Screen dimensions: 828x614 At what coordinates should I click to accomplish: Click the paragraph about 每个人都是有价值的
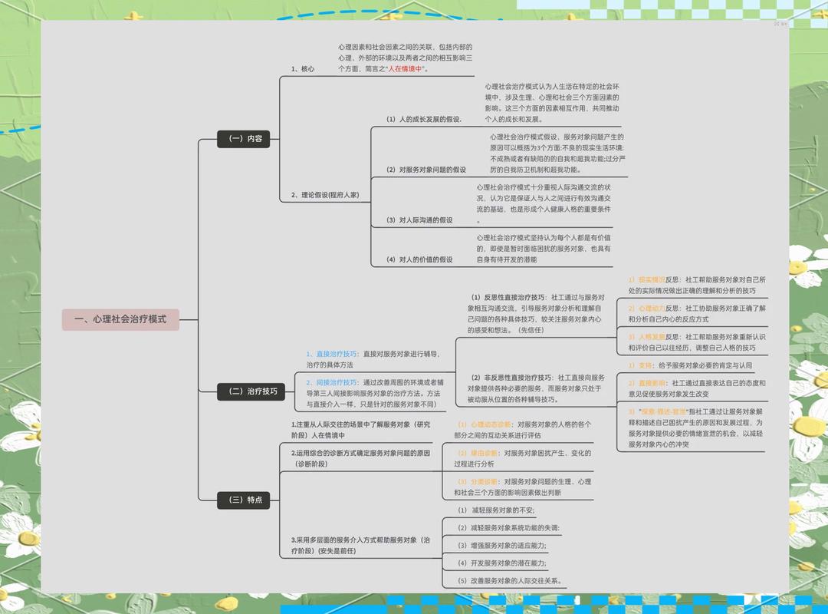tap(544, 249)
